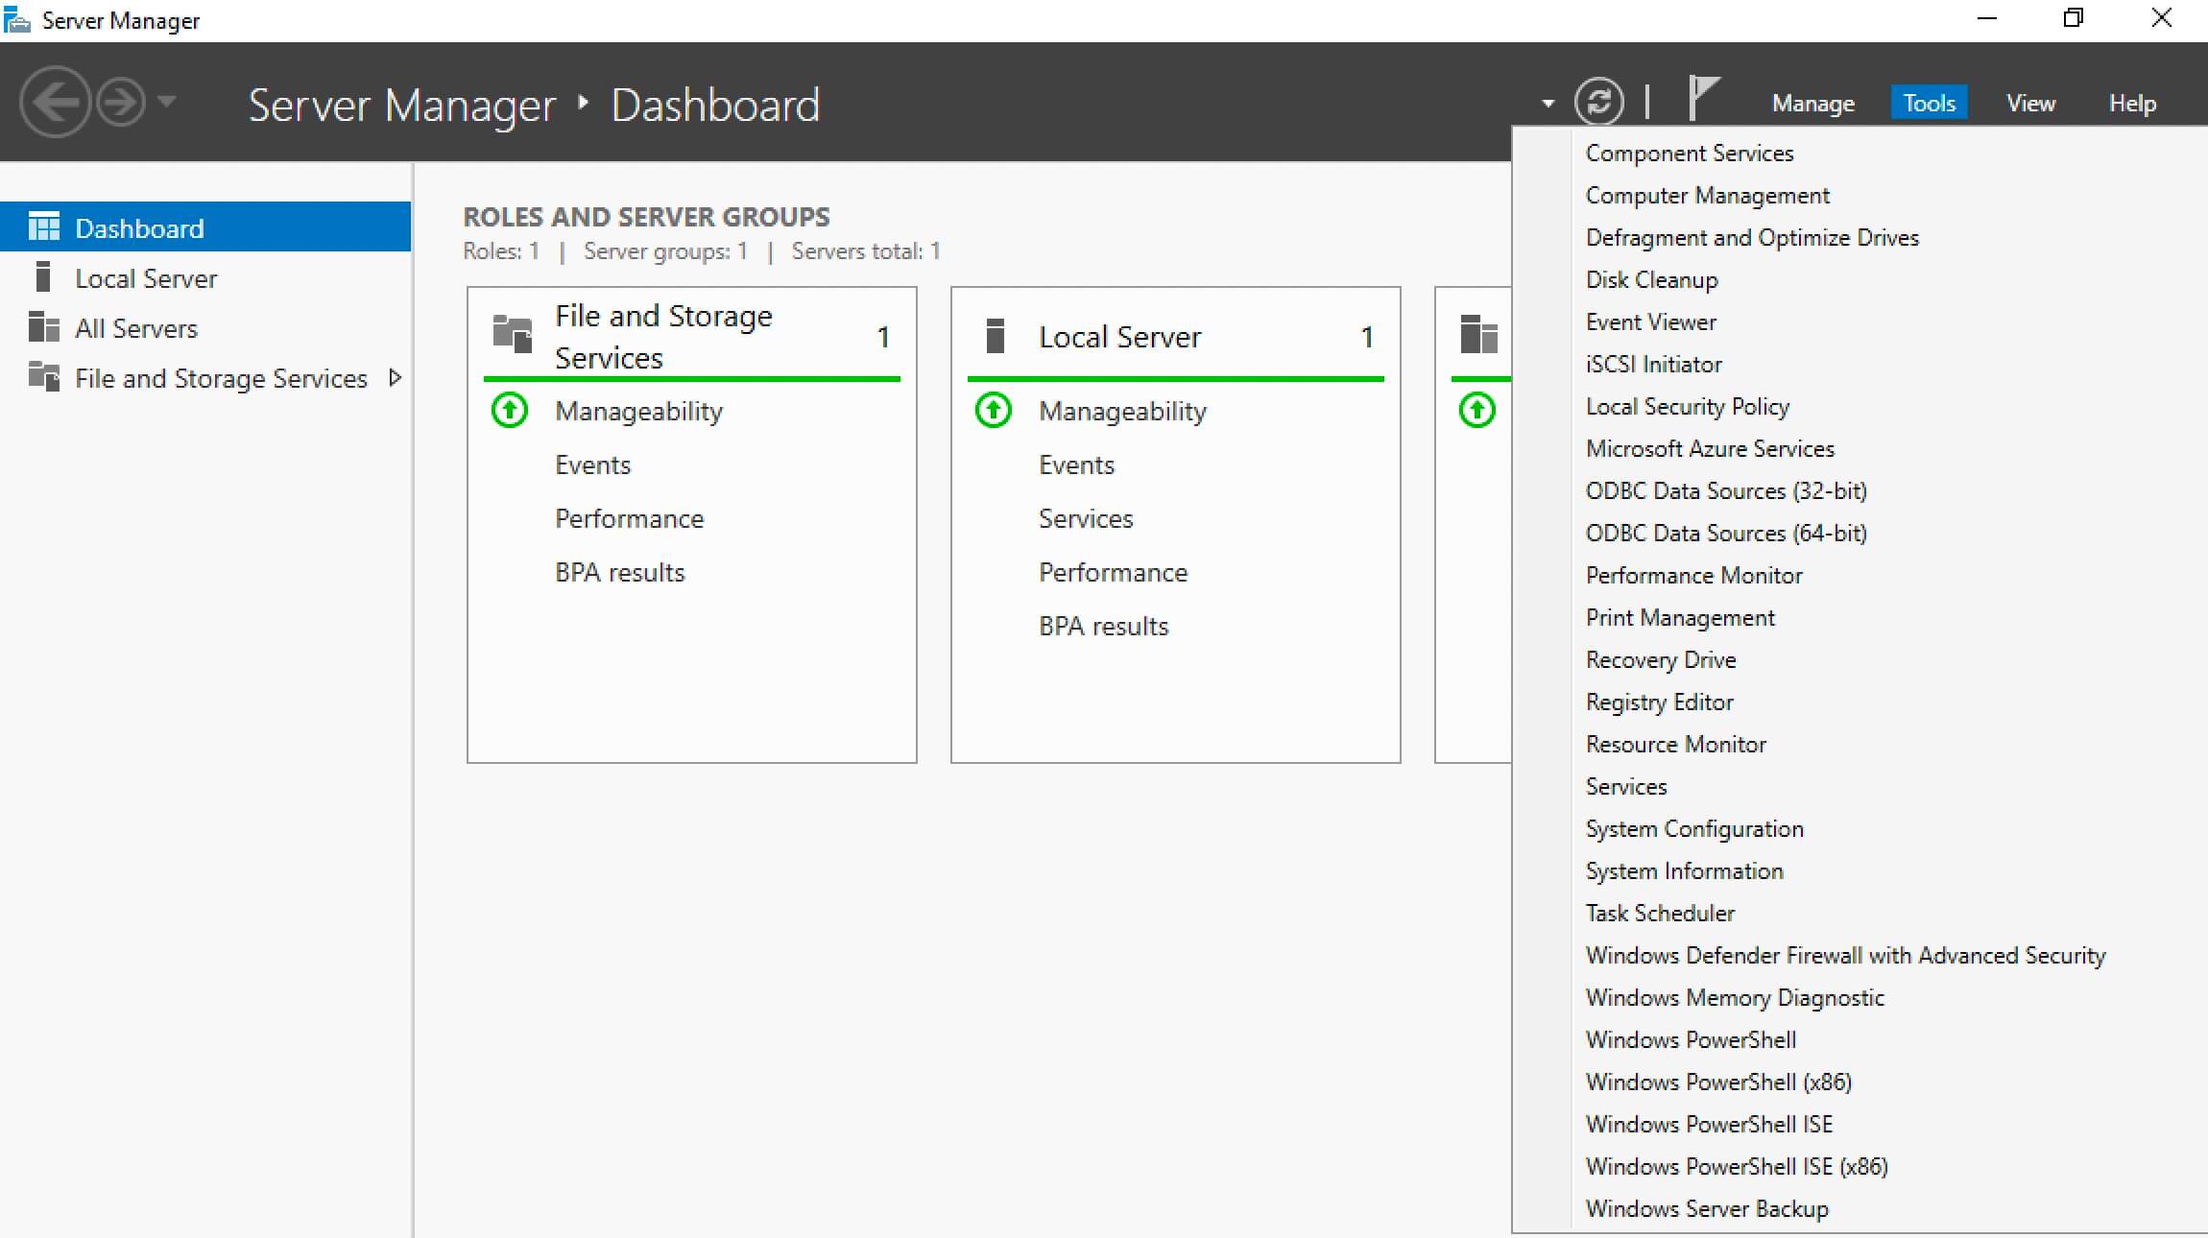
Task: Open Services in Local Server tile
Action: click(1086, 518)
